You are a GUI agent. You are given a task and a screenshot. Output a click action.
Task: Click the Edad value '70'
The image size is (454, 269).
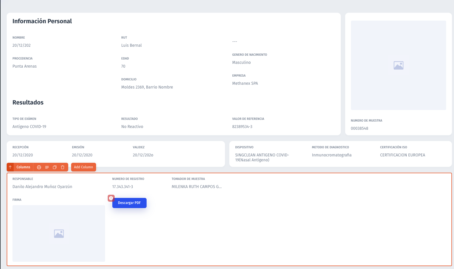(123, 66)
